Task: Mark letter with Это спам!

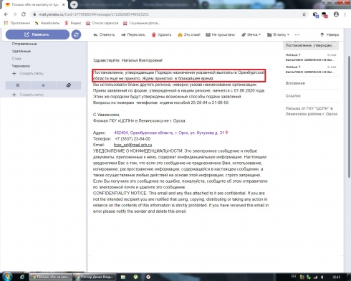Action: tap(189, 34)
